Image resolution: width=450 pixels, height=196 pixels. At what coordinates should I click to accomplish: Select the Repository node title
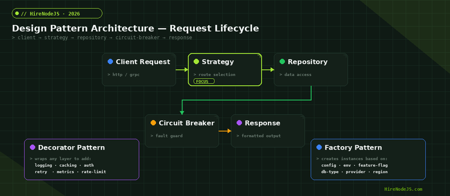(x=307, y=62)
